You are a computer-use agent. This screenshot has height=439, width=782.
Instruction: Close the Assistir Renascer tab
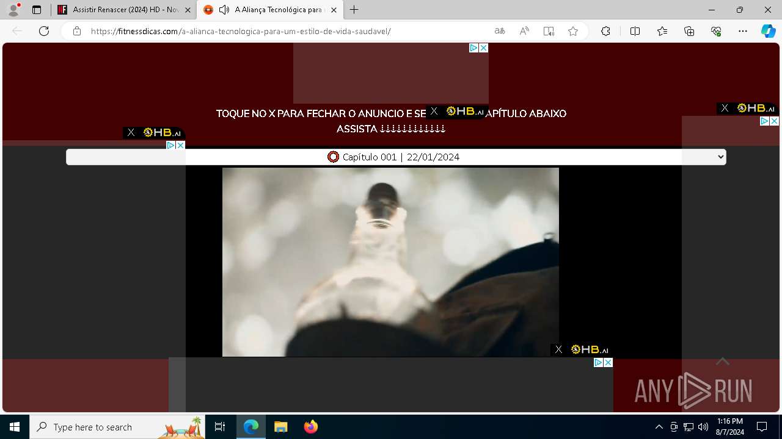[x=188, y=10]
